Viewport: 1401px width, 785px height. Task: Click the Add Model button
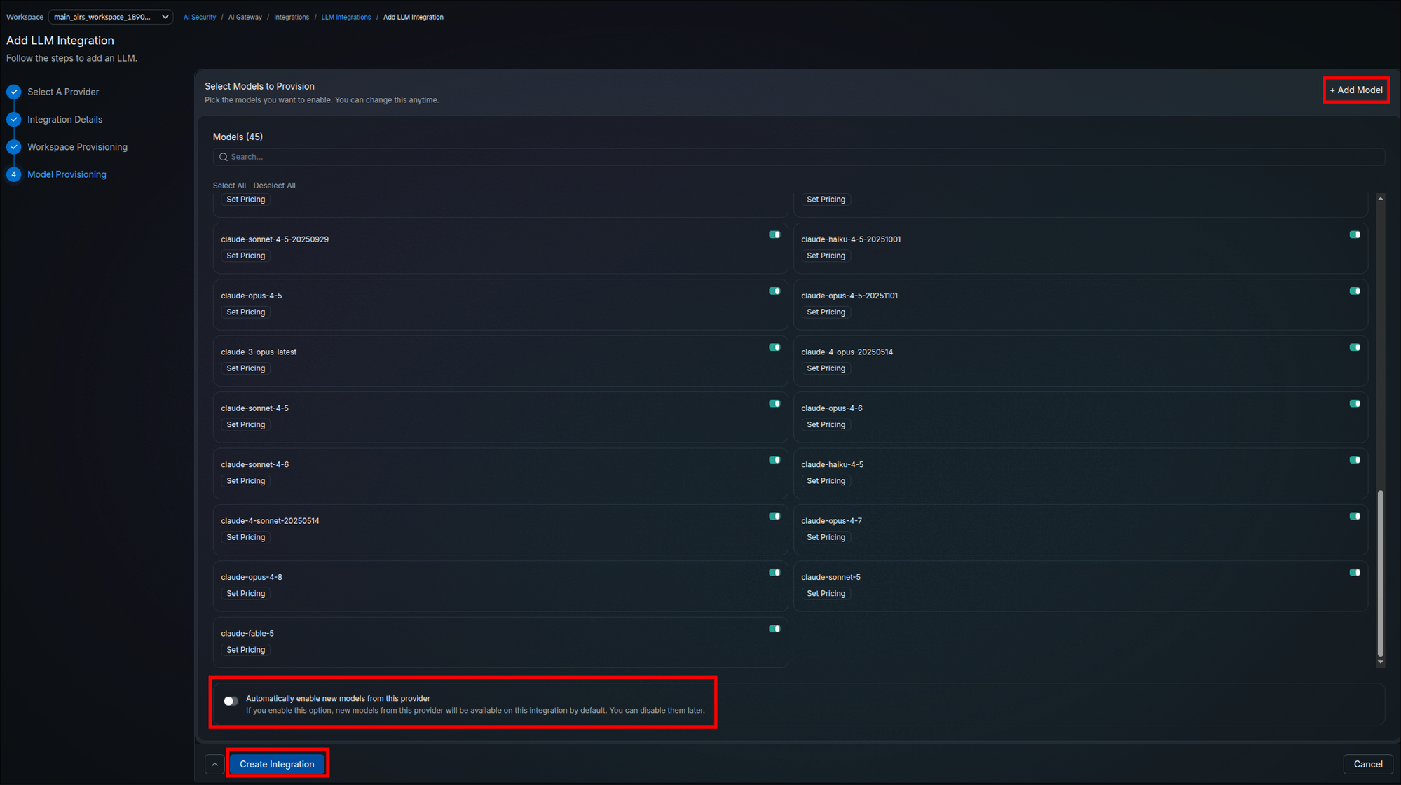pos(1356,90)
